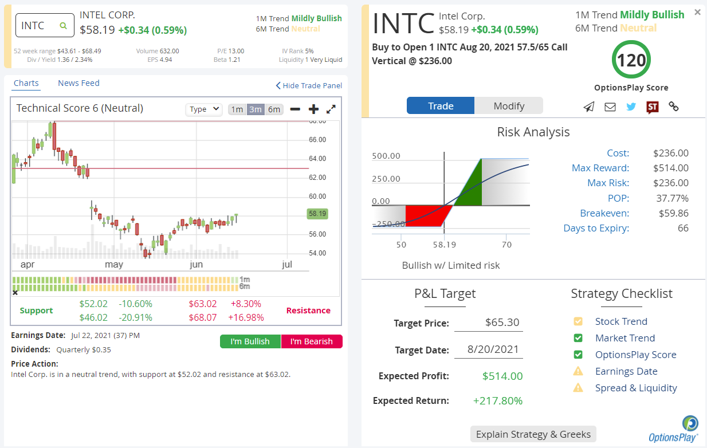Screen dimensions: 707x448
Task: Click the Cost label in Risk Analysis
Action: (x=618, y=153)
